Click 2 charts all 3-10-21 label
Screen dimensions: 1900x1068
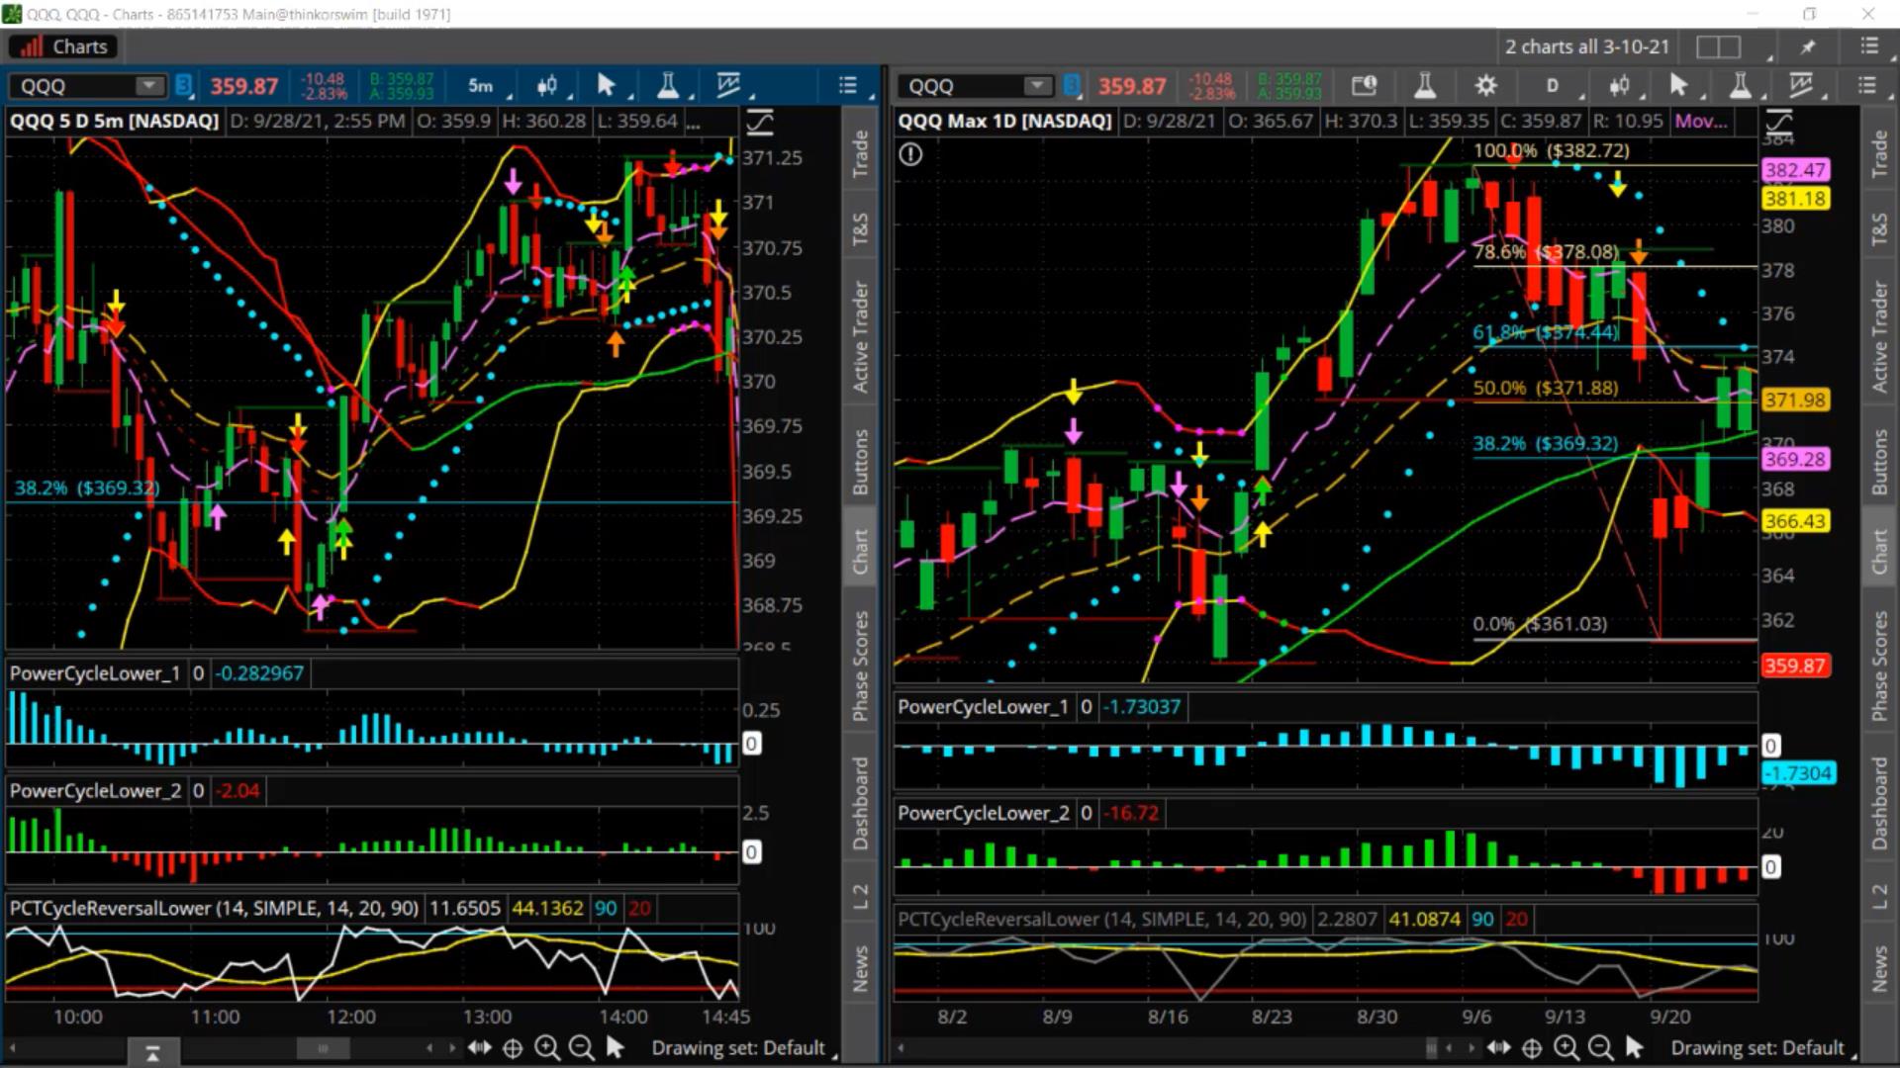pos(1587,46)
